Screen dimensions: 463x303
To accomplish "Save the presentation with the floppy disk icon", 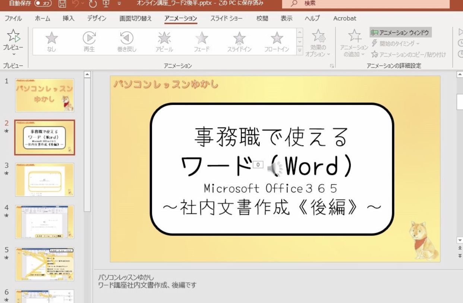I will point(63,4).
